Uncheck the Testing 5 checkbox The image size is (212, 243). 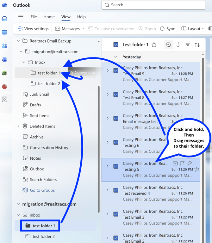[x=116, y=166]
